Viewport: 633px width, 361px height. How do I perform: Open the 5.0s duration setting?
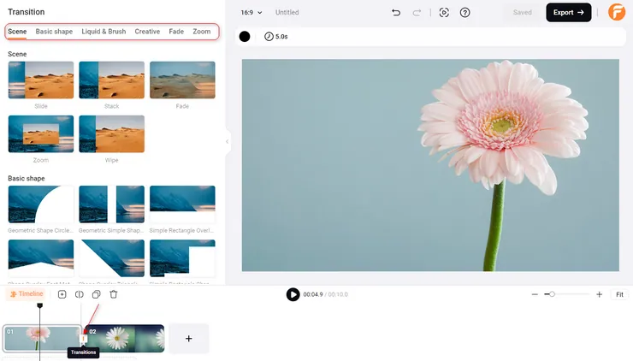click(x=276, y=37)
